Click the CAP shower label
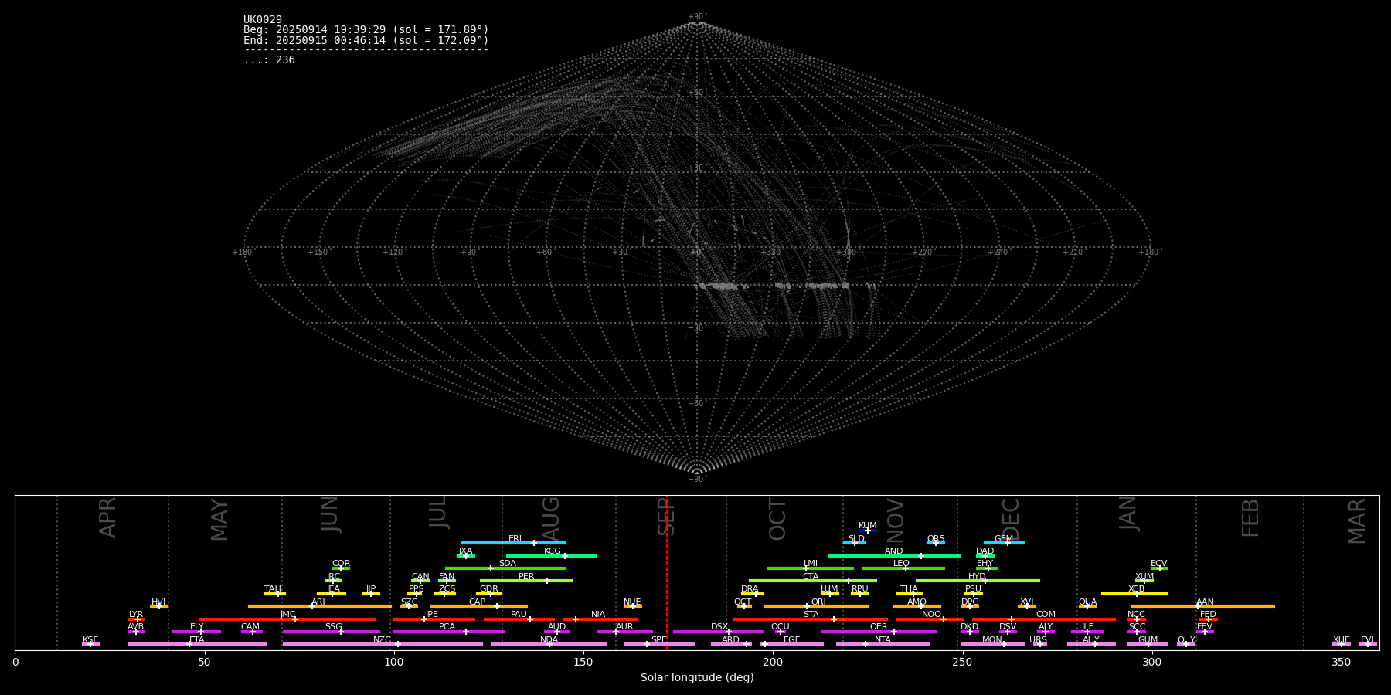 coord(478,602)
